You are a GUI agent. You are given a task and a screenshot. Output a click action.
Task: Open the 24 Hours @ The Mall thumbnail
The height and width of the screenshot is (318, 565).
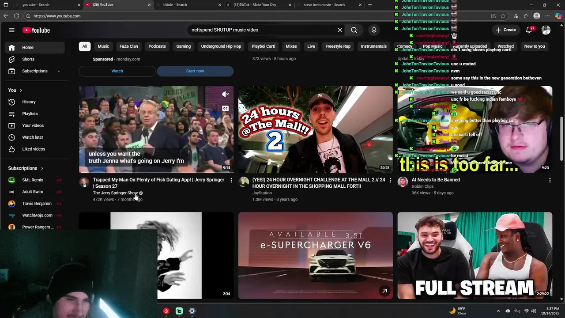(316, 129)
